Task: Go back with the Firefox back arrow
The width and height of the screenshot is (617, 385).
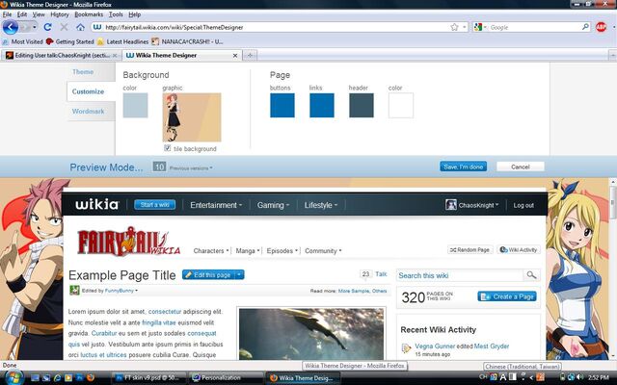Action: point(11,27)
